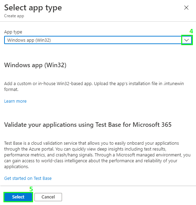Click the Select app type title
Viewport: 196px width, 205px height.
33,8
